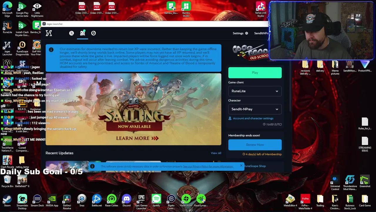This screenshot has height=212, width=376.
Task: Open RuneScape Dragonwilds desktop shortcut
Action: point(22,48)
